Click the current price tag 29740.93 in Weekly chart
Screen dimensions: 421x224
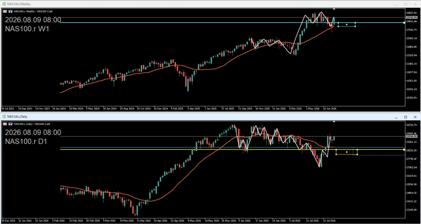tap(411, 17)
